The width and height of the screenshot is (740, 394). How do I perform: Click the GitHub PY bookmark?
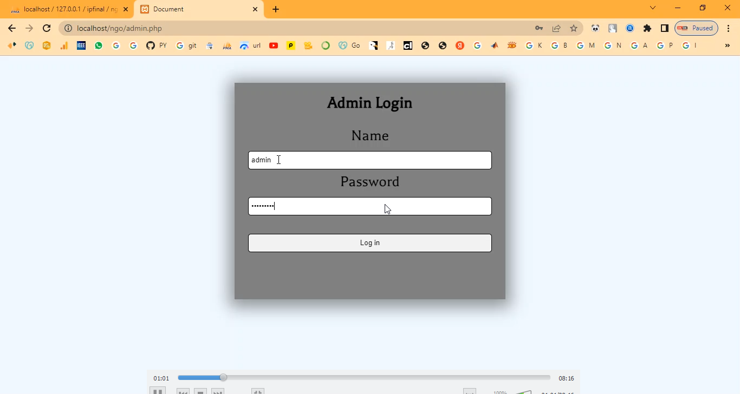point(157,46)
